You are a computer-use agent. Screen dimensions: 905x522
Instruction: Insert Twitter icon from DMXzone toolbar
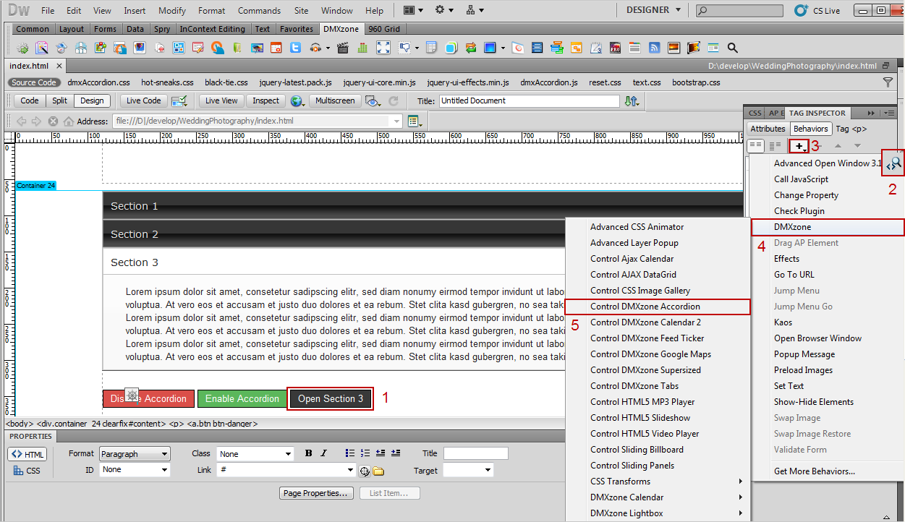click(x=296, y=48)
